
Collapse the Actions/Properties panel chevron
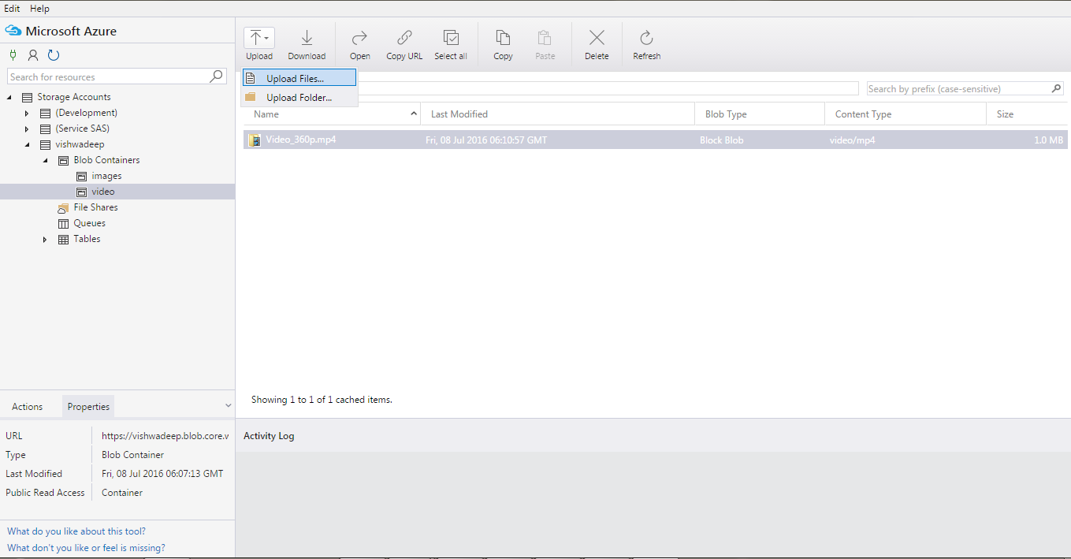tap(229, 406)
